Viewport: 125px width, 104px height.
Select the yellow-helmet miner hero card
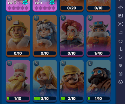click(18, 36)
